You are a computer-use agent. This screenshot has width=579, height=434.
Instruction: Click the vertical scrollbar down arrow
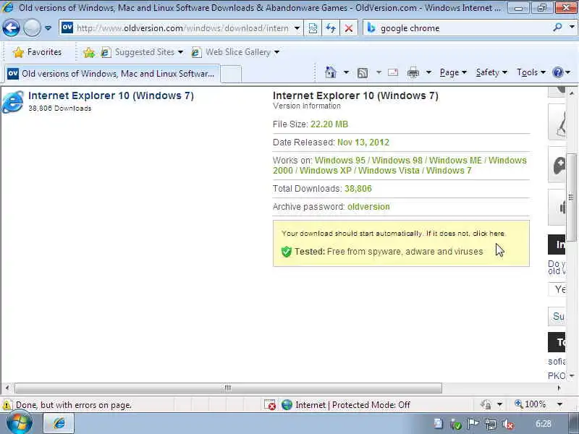tap(572, 375)
